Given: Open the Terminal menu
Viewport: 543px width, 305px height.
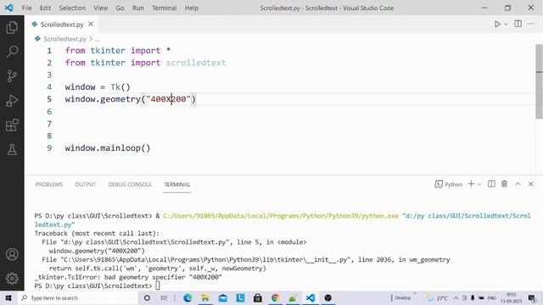Looking at the screenshot, I should click(x=164, y=8).
